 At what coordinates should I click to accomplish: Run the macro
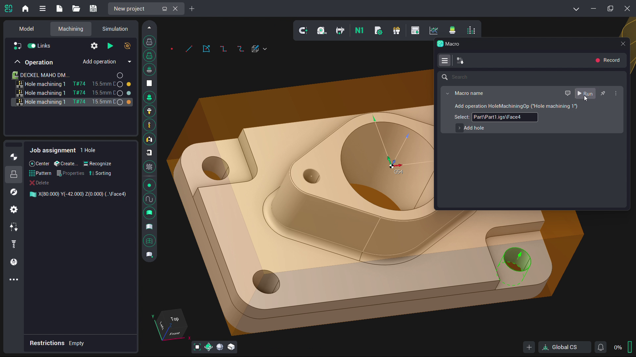(585, 94)
